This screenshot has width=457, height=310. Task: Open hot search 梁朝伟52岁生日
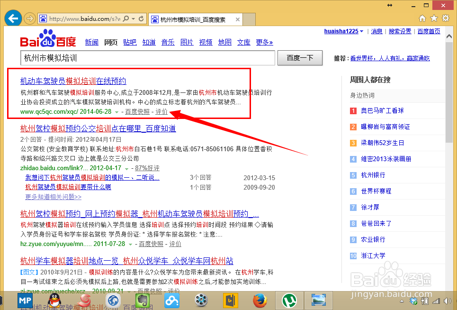(382, 143)
